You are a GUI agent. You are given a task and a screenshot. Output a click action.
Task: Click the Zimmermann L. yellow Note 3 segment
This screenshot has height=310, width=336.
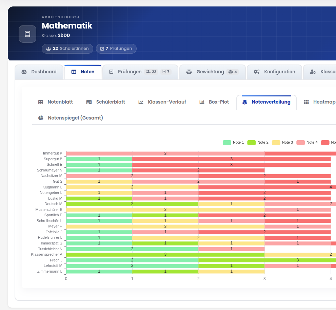(232, 271)
